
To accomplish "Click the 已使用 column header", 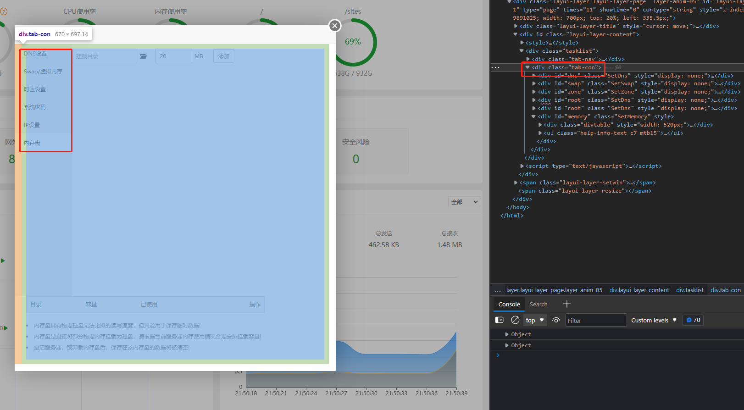I will 149,305.
